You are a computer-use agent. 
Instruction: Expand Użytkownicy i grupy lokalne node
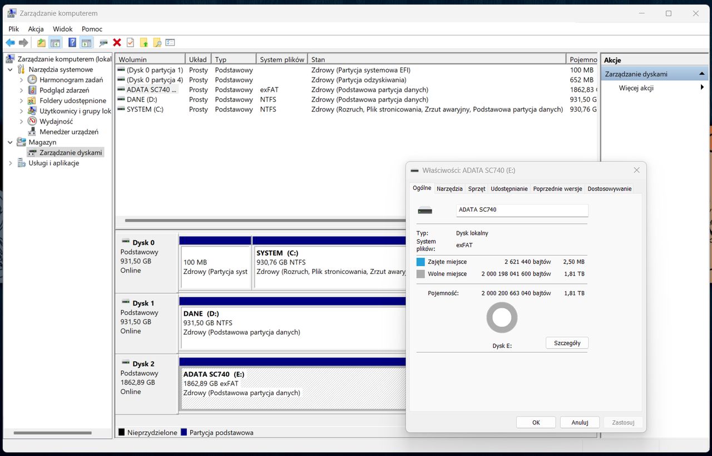tap(21, 111)
